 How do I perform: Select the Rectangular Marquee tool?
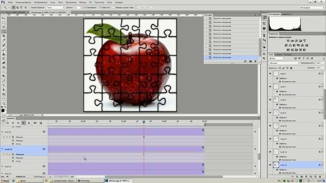click(x=4, y=22)
